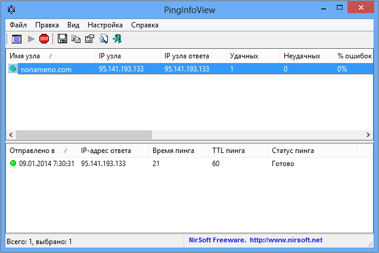
Task: Click green status icon beside nonameno.com
Action: point(13,69)
